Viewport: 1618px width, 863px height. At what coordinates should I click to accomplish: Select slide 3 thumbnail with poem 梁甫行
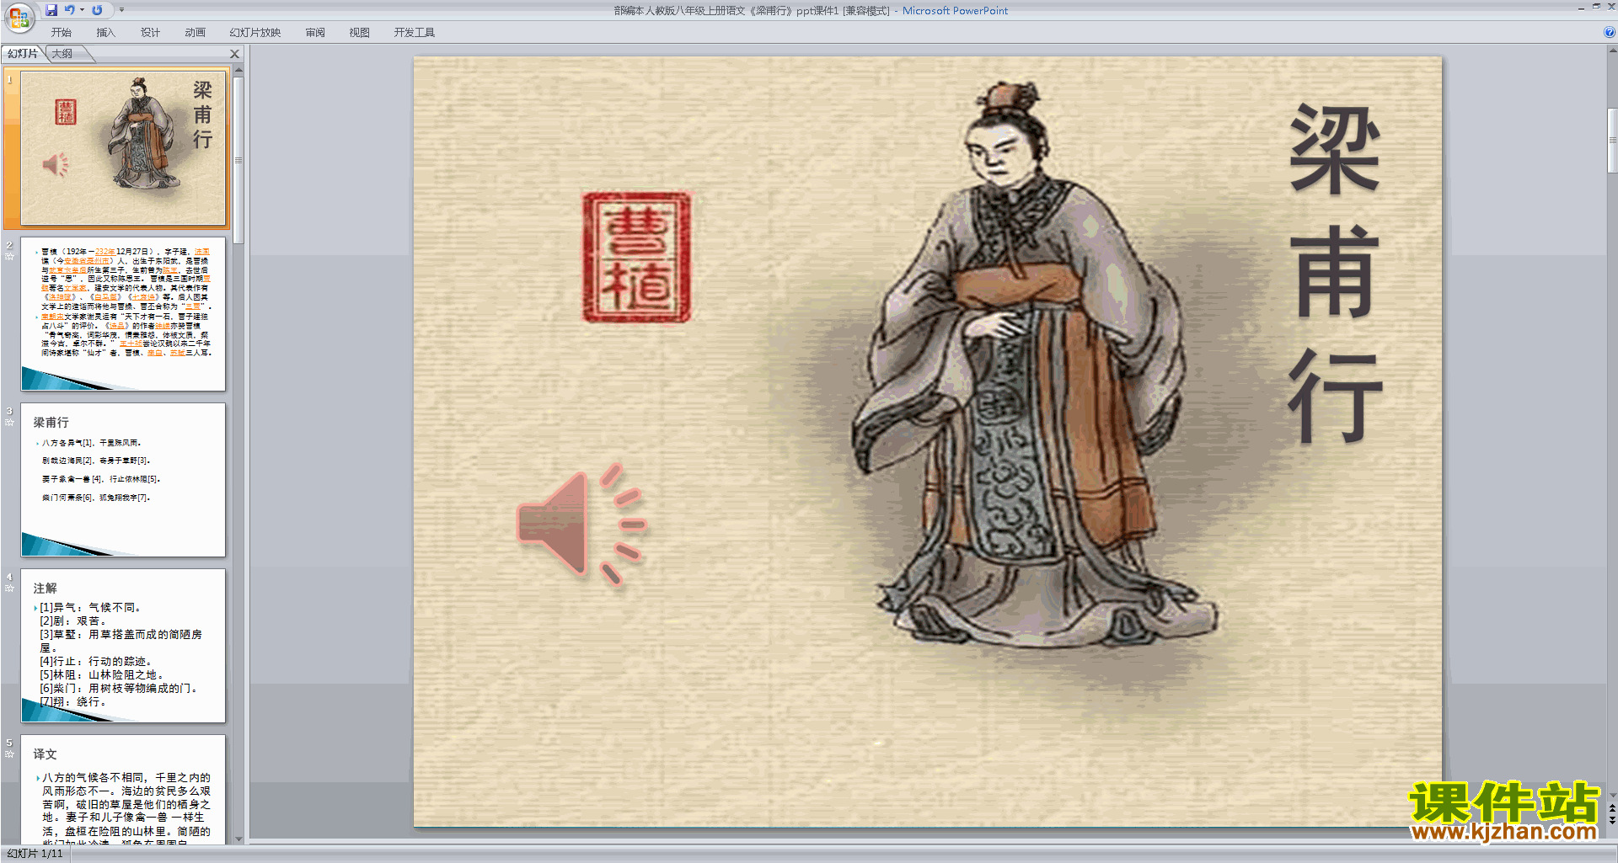[x=124, y=480]
